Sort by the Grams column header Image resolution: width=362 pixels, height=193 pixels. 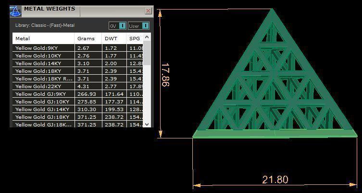(88, 38)
